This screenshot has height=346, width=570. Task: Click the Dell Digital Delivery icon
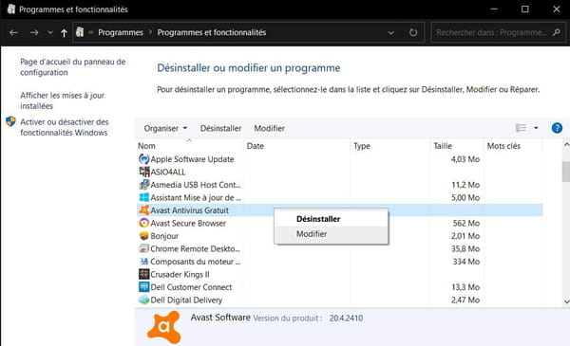[144, 300]
